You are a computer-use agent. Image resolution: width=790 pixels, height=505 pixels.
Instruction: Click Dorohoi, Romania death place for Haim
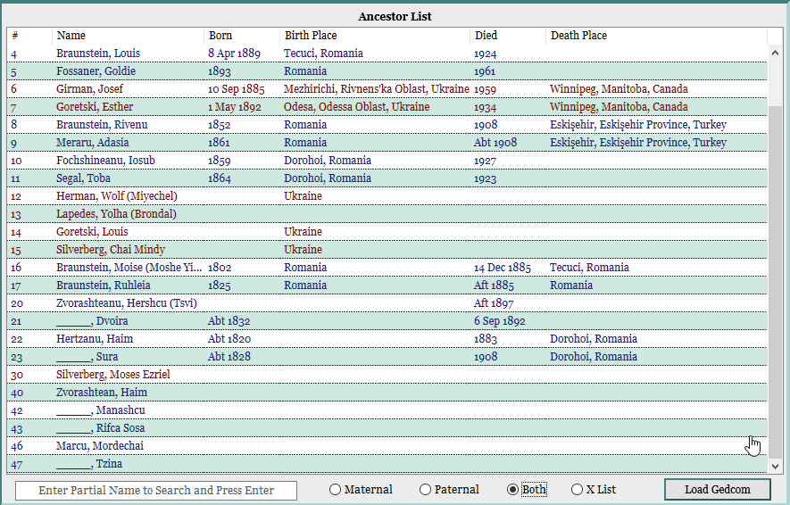(594, 339)
